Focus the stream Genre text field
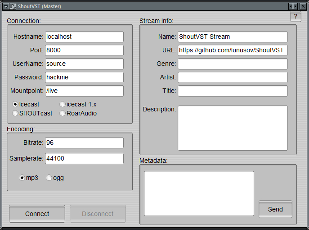This screenshot has height=230, width=309. [232, 64]
